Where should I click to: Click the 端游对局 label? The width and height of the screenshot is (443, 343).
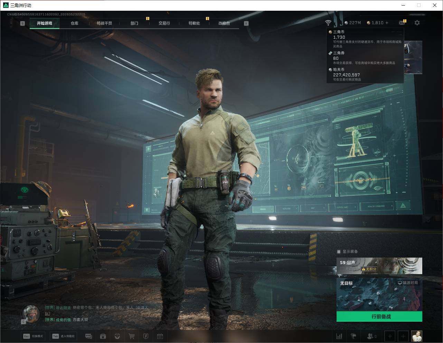coord(408,283)
